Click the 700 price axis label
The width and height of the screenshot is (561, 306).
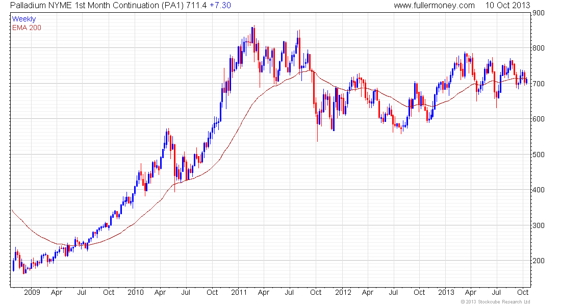(x=538, y=84)
